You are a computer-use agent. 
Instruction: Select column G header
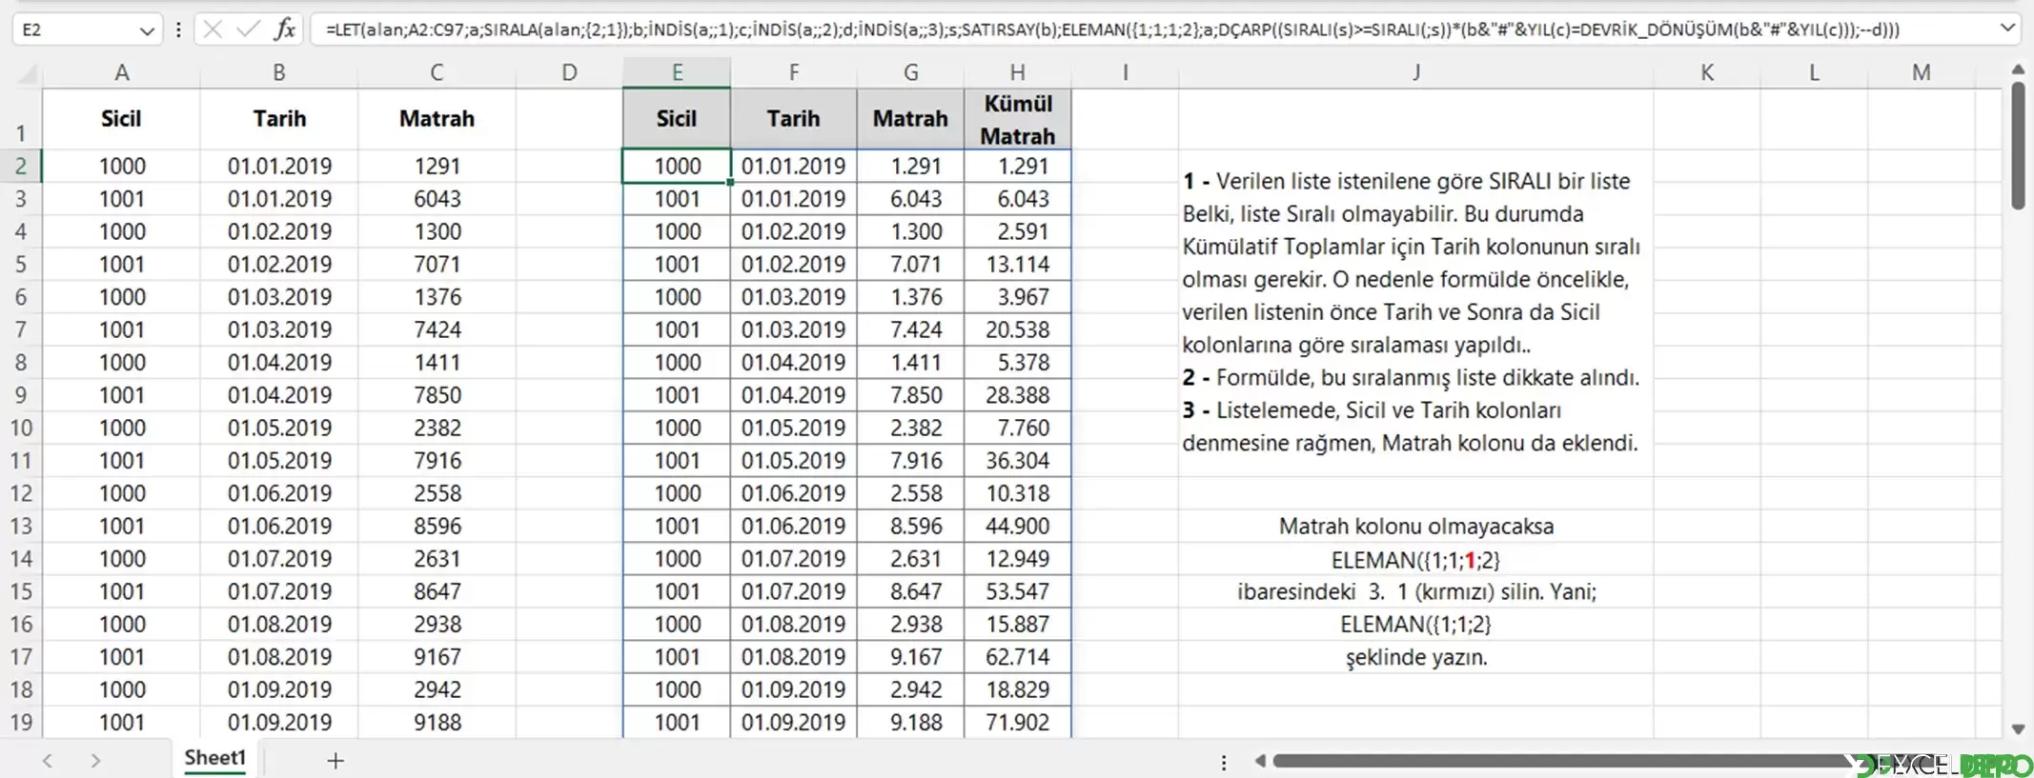click(x=910, y=72)
